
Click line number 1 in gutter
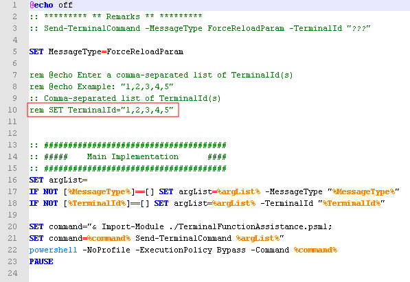point(14,5)
